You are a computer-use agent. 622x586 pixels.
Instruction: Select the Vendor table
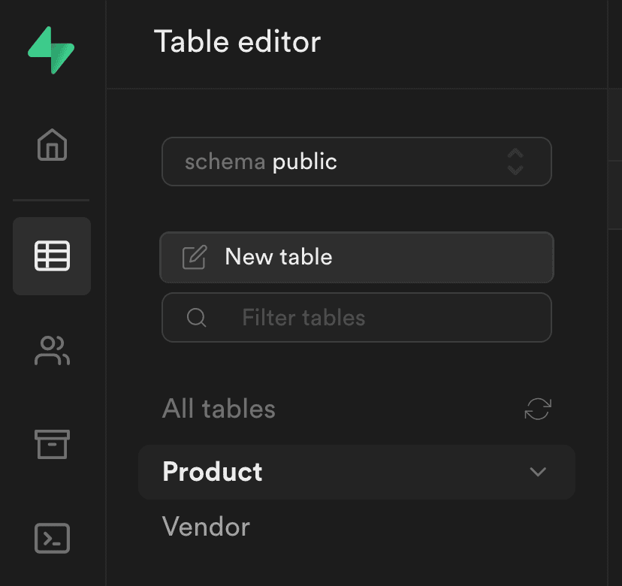pyautogui.click(x=206, y=527)
